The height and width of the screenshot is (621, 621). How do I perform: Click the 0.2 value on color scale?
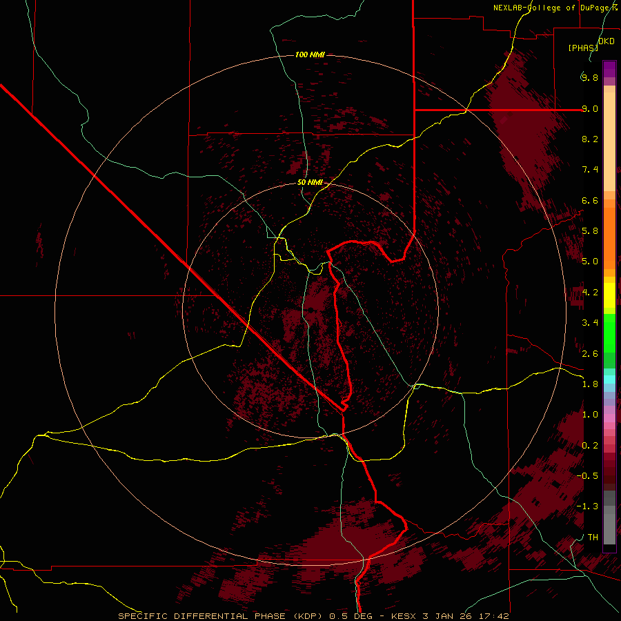pos(590,446)
